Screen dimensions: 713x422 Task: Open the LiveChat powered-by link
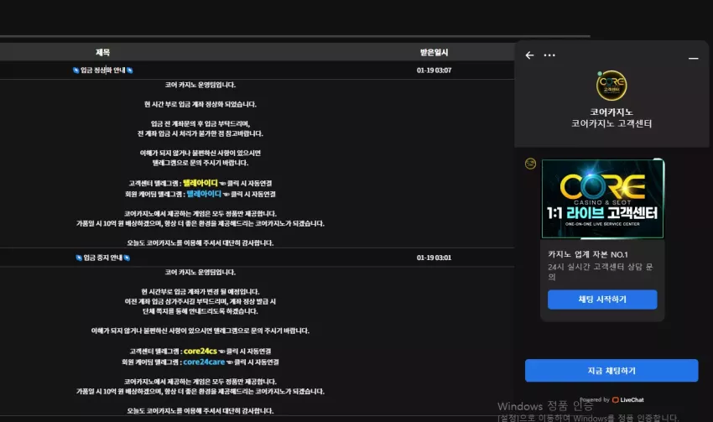(x=627, y=399)
